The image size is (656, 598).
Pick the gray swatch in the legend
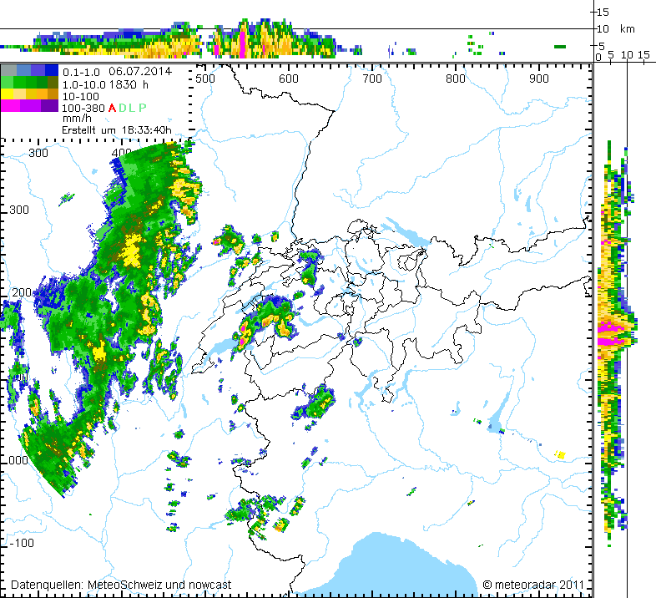[x=8, y=70]
